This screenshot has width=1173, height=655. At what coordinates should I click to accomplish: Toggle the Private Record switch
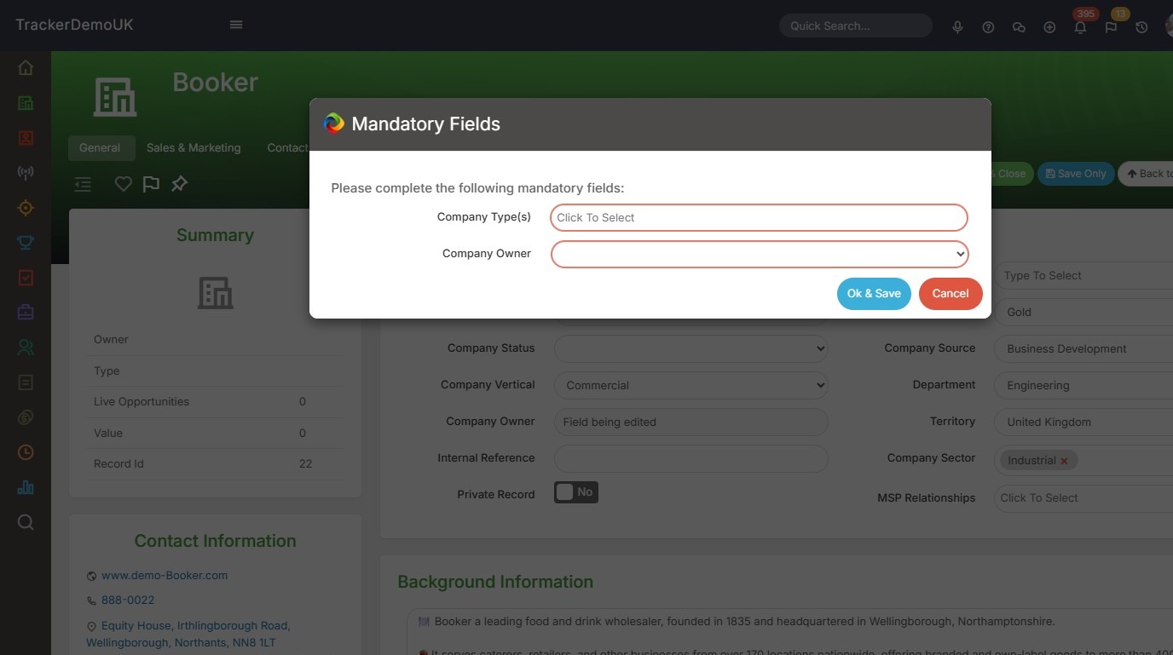click(x=576, y=492)
